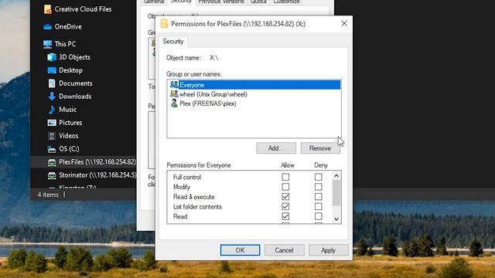
Task: Enable Deny for Modify
Action: 318,187
